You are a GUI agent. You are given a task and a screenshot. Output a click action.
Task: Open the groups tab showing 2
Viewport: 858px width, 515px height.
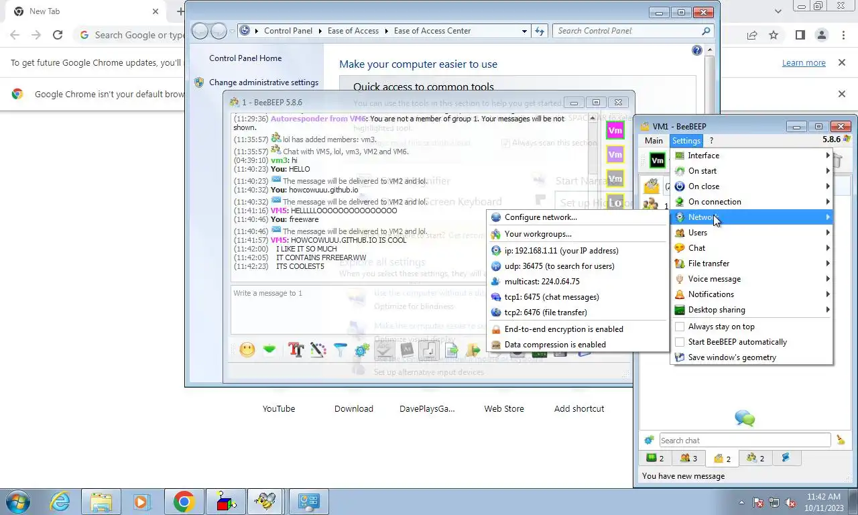tap(755, 459)
